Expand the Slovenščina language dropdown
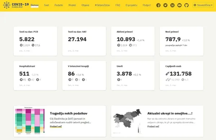 pyautogui.click(x=203, y=5)
